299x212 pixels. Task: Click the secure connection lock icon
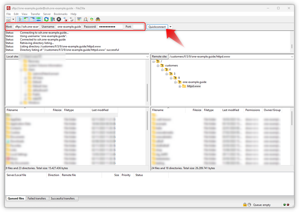pos(244,204)
